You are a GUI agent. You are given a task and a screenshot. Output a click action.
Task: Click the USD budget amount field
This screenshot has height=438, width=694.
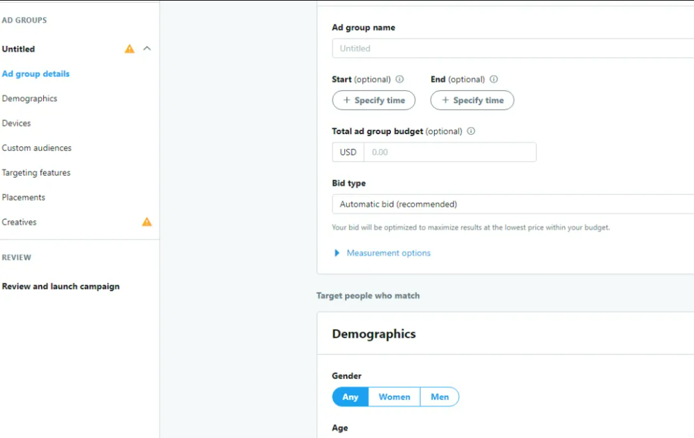pyautogui.click(x=450, y=152)
